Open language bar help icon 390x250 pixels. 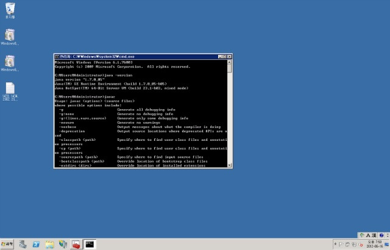[x=381, y=235]
